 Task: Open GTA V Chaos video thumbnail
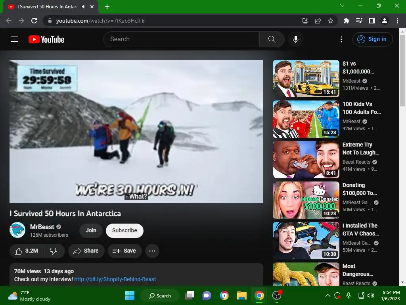[306, 240]
